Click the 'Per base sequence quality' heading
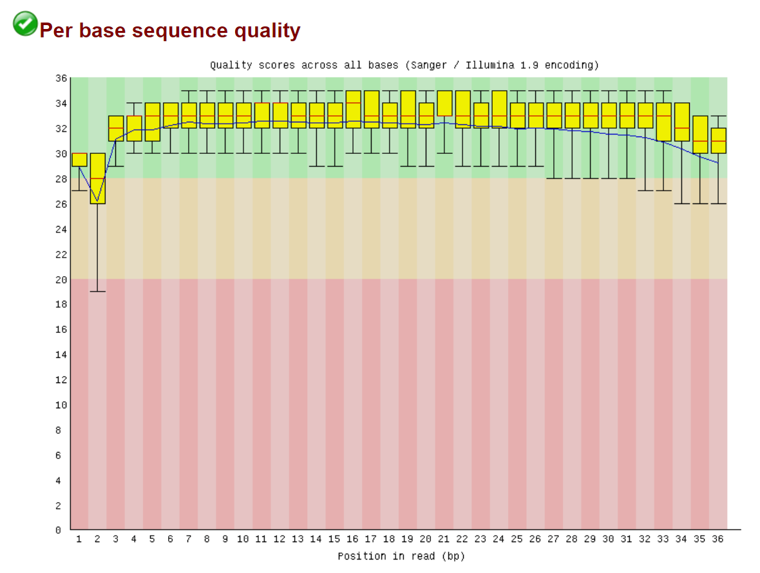The width and height of the screenshot is (760, 573). pyautogui.click(x=170, y=30)
